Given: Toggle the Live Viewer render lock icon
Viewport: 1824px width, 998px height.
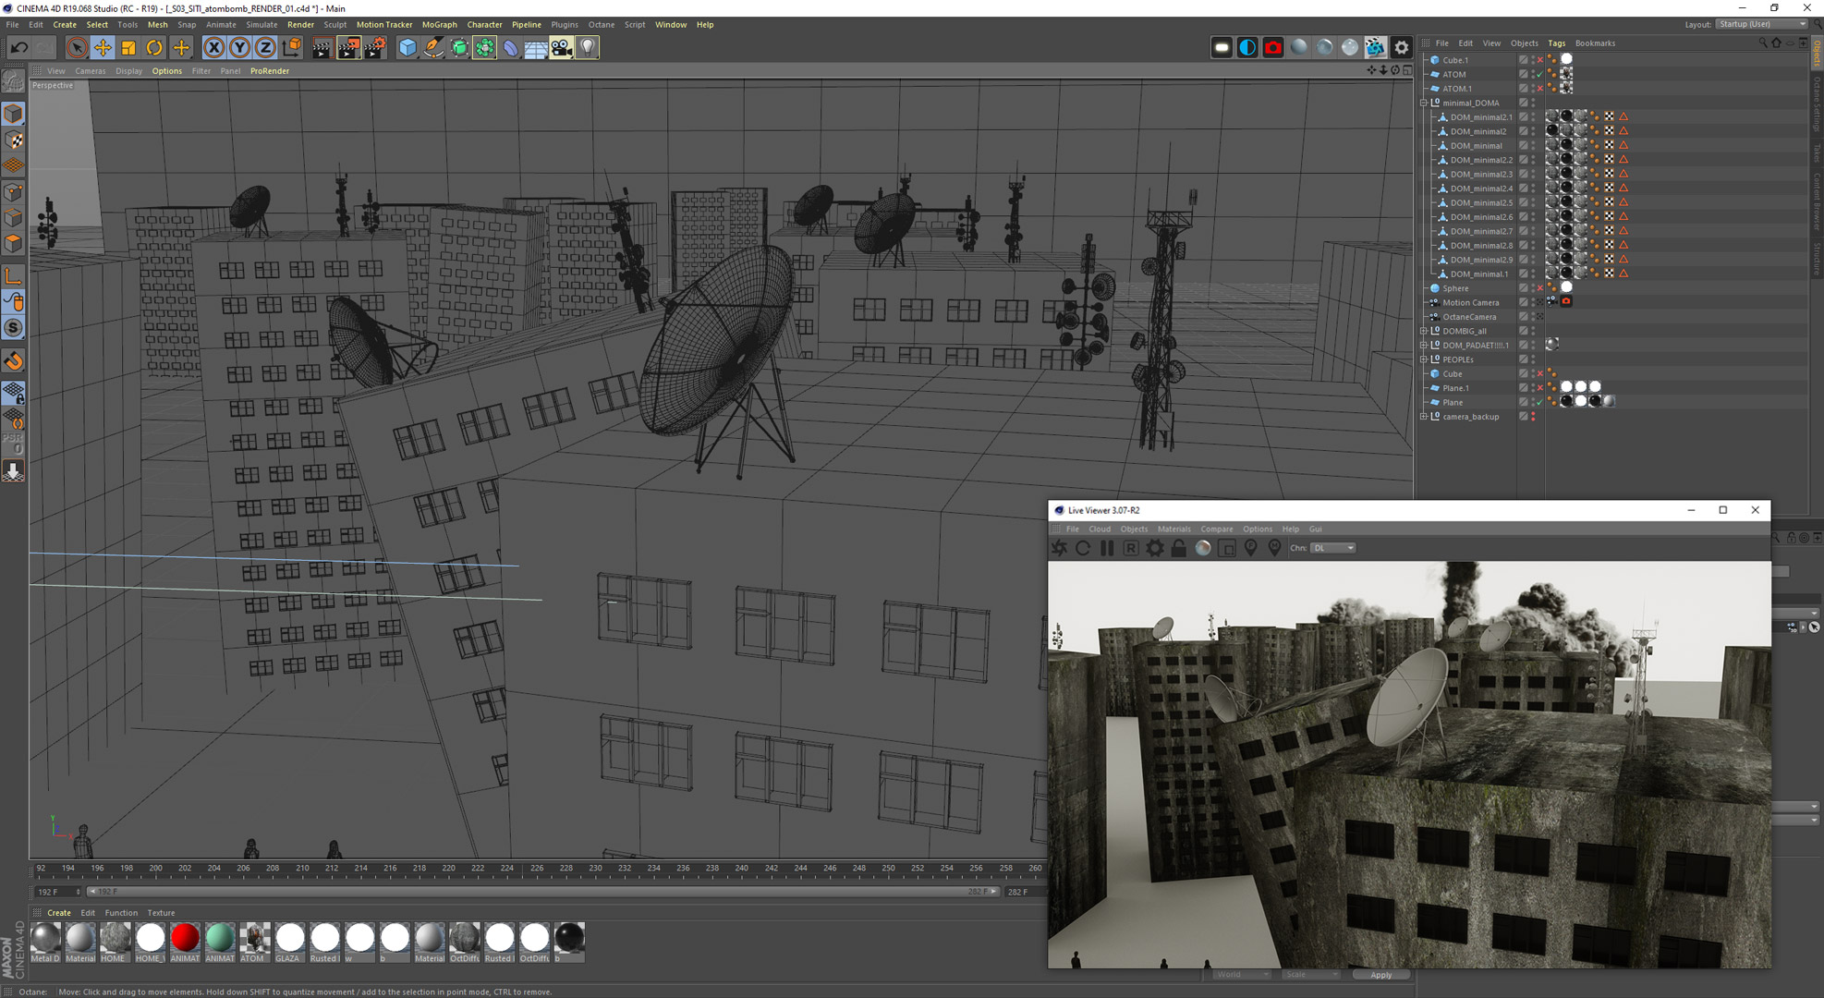Looking at the screenshot, I should pos(1178,548).
